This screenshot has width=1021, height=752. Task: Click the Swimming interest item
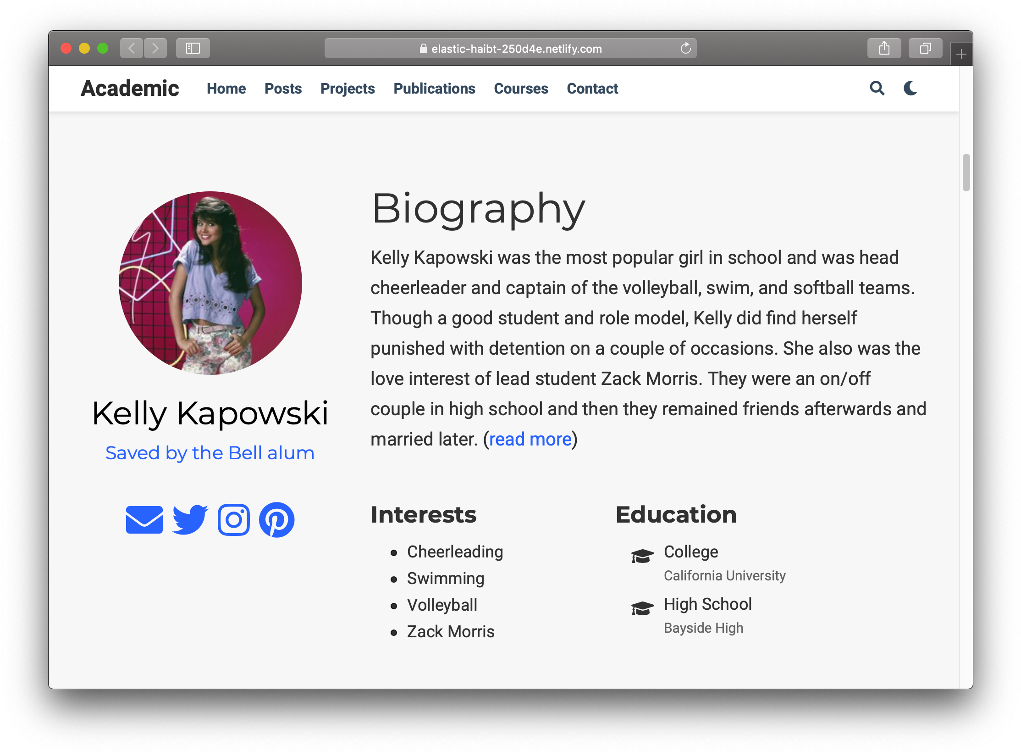[x=446, y=579]
